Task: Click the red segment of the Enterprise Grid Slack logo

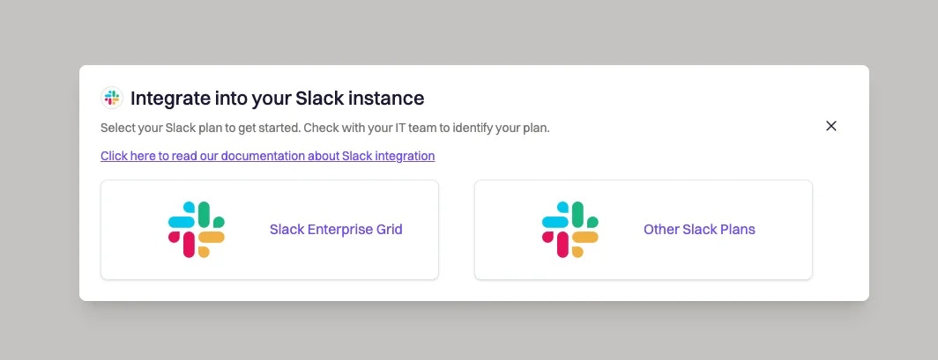Action: point(189,244)
